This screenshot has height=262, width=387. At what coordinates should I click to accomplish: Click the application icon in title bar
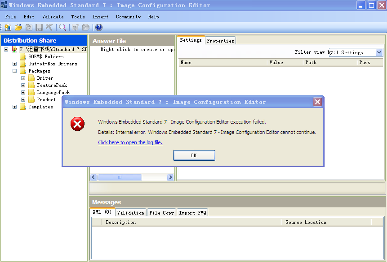(4, 5)
